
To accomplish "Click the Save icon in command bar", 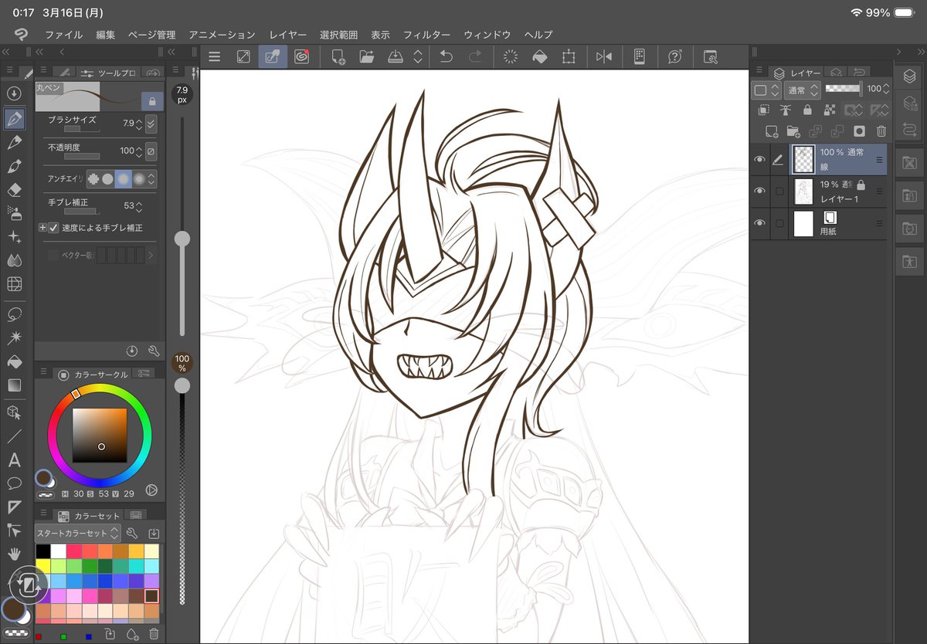I will pos(395,56).
